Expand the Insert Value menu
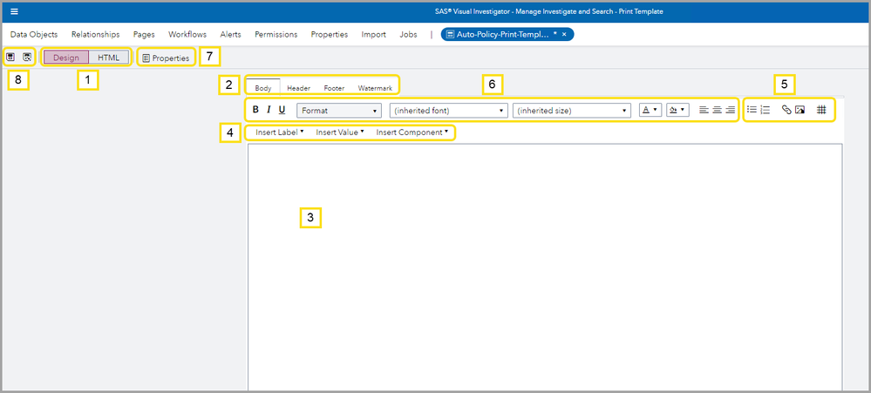The image size is (871, 393). click(339, 132)
